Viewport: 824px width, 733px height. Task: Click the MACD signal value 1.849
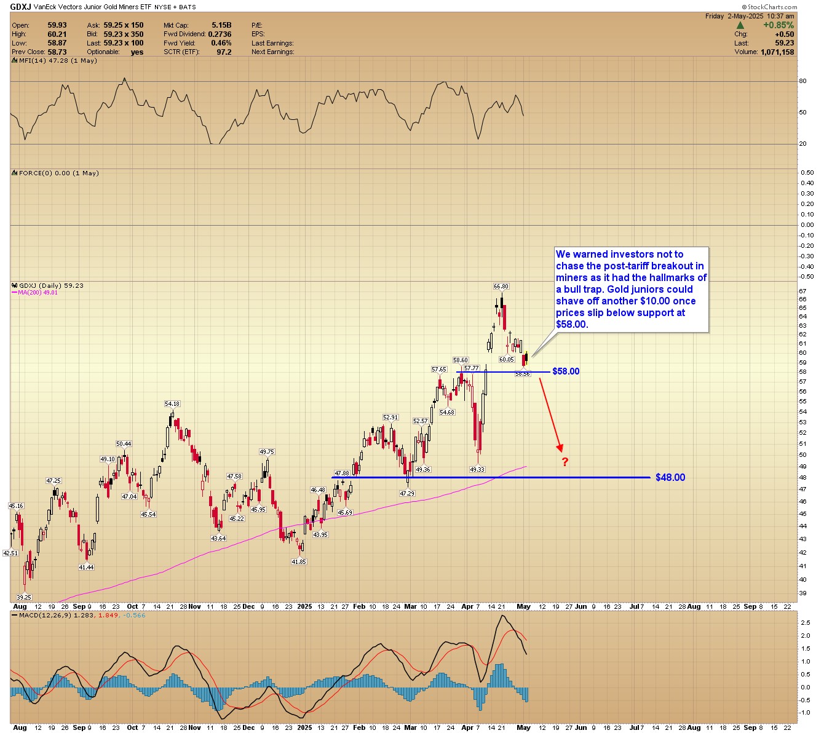click(109, 615)
